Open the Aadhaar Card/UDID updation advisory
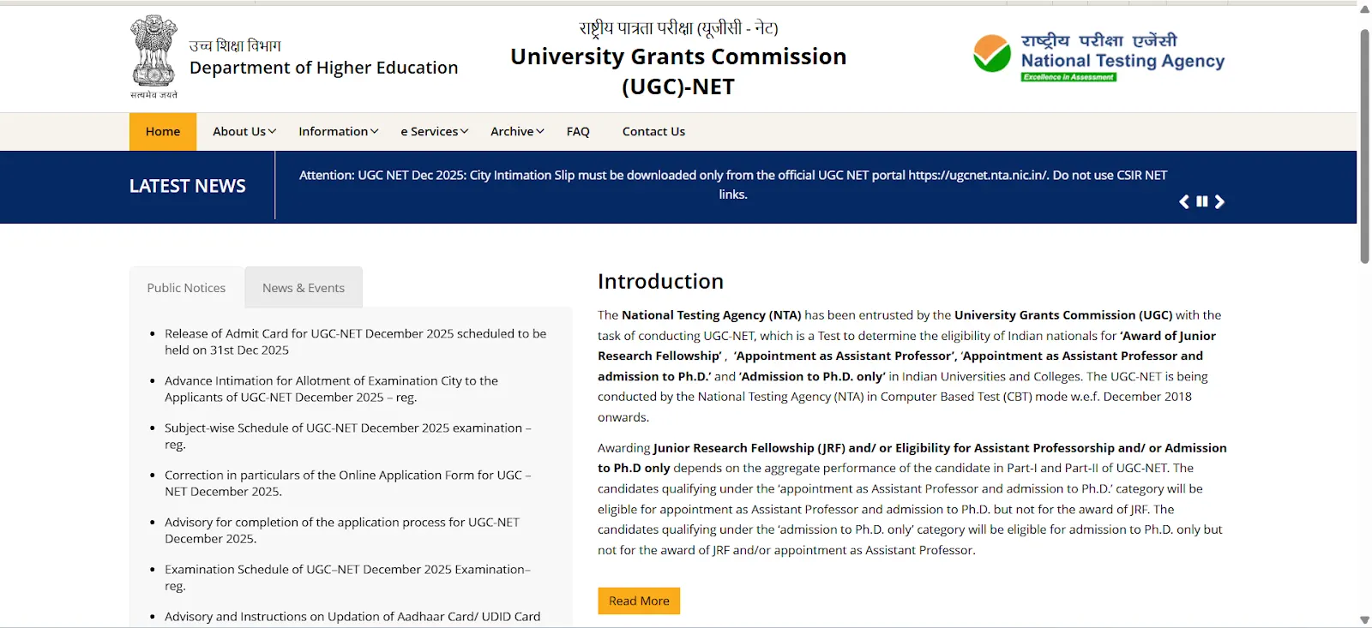Viewport: 1372px width, 628px height. (x=352, y=617)
